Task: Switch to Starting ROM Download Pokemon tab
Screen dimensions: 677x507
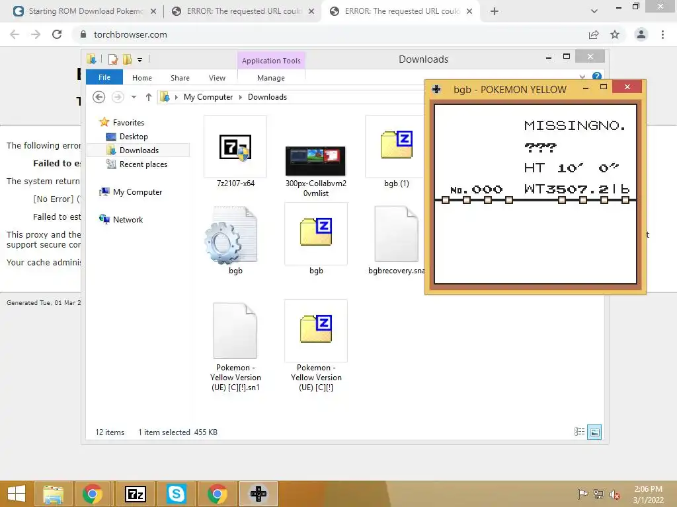Action: pyautogui.click(x=85, y=11)
